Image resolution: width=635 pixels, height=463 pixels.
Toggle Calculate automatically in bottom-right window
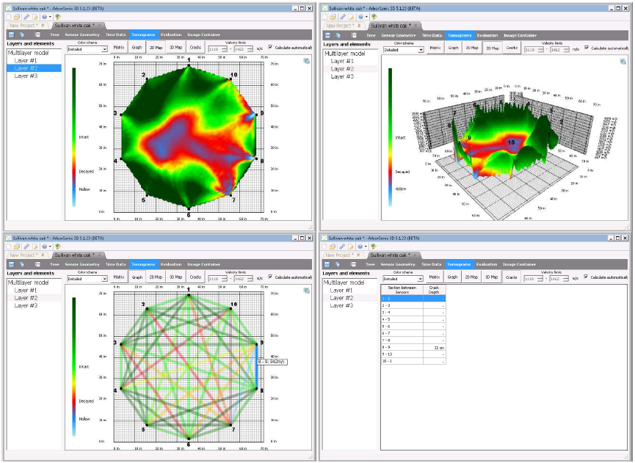pyautogui.click(x=587, y=277)
